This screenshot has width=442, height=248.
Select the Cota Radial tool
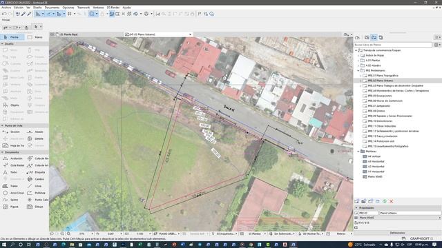14,165
